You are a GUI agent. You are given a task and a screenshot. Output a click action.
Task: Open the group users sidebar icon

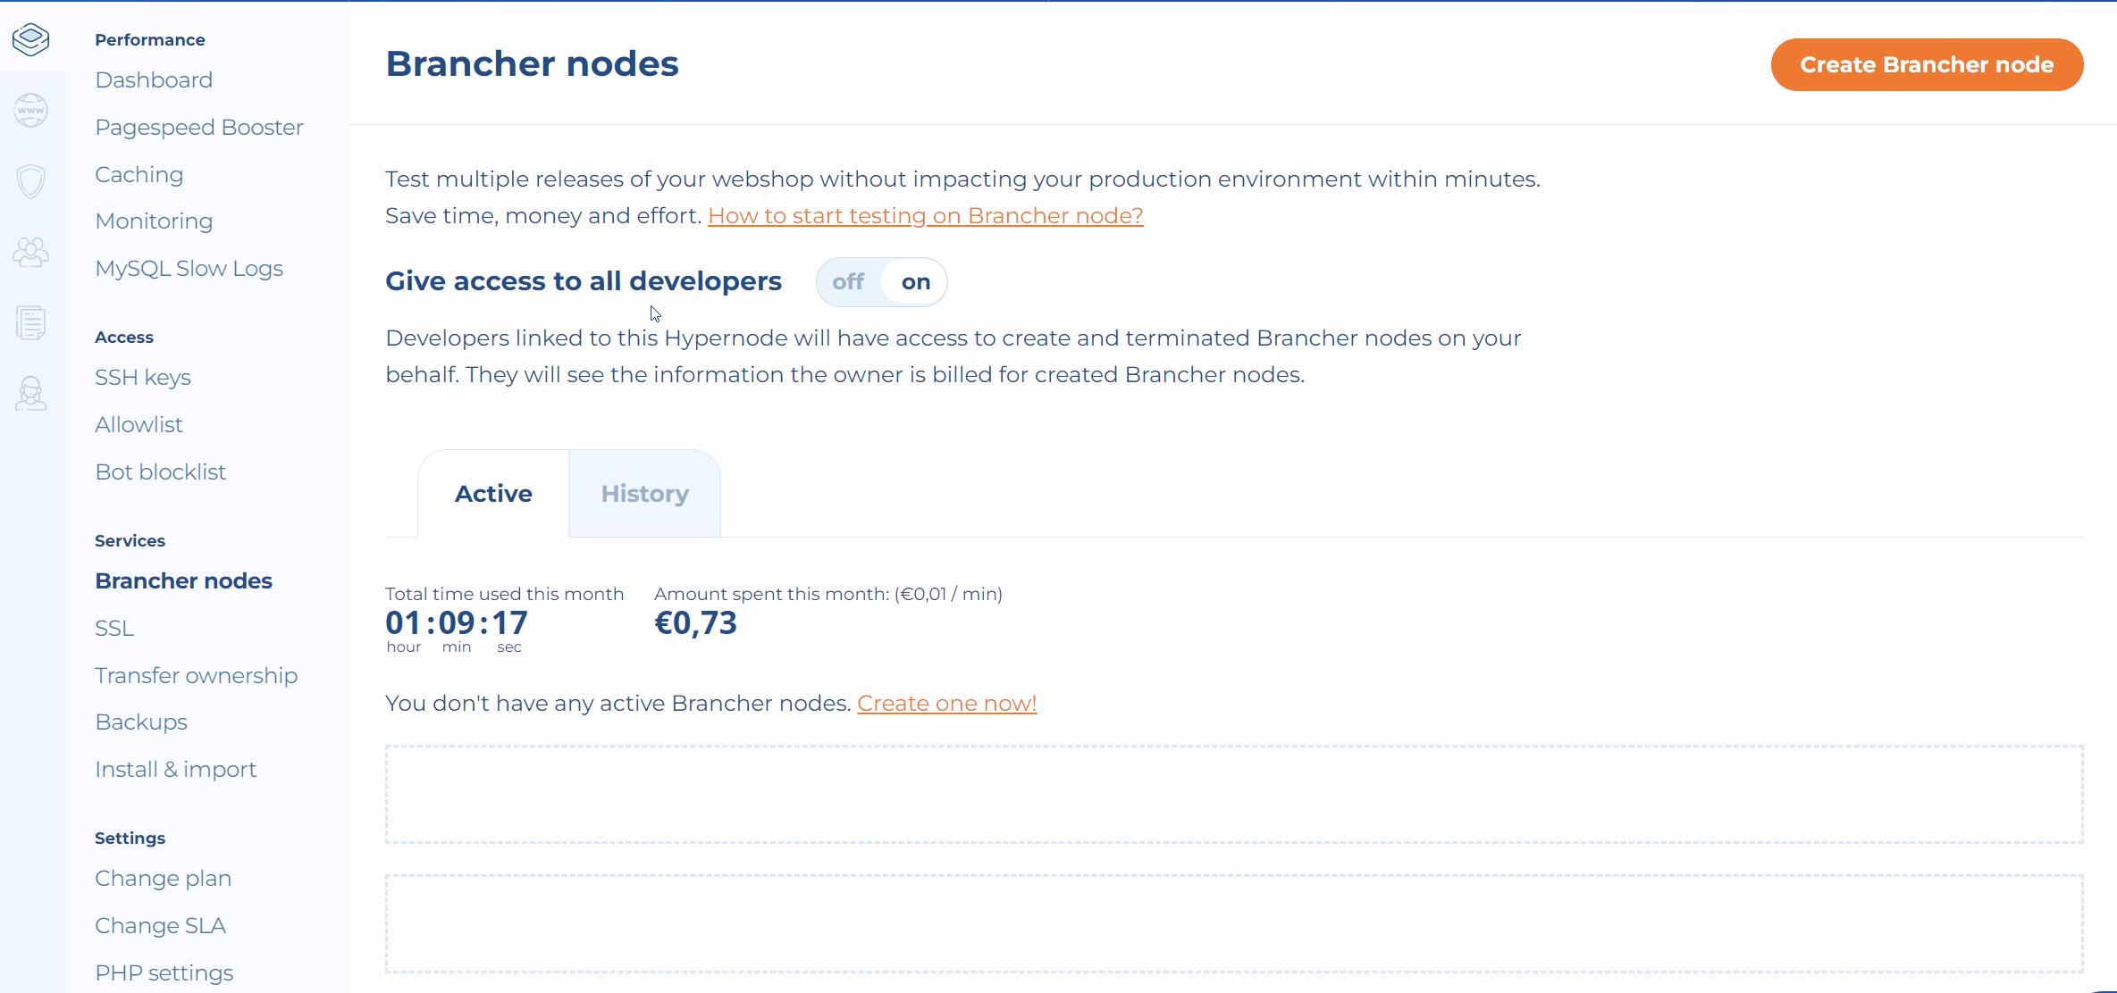coord(31,252)
